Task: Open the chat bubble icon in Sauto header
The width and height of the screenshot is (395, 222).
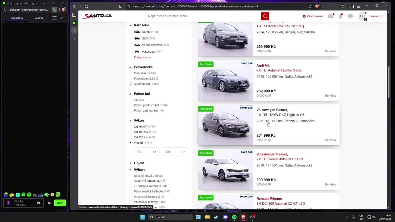Action: [351, 16]
